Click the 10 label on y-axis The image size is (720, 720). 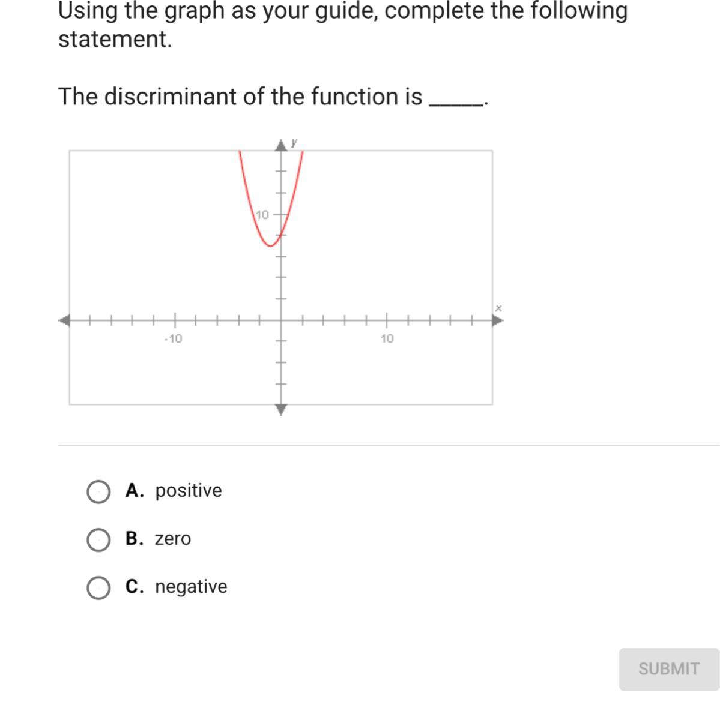(x=263, y=214)
